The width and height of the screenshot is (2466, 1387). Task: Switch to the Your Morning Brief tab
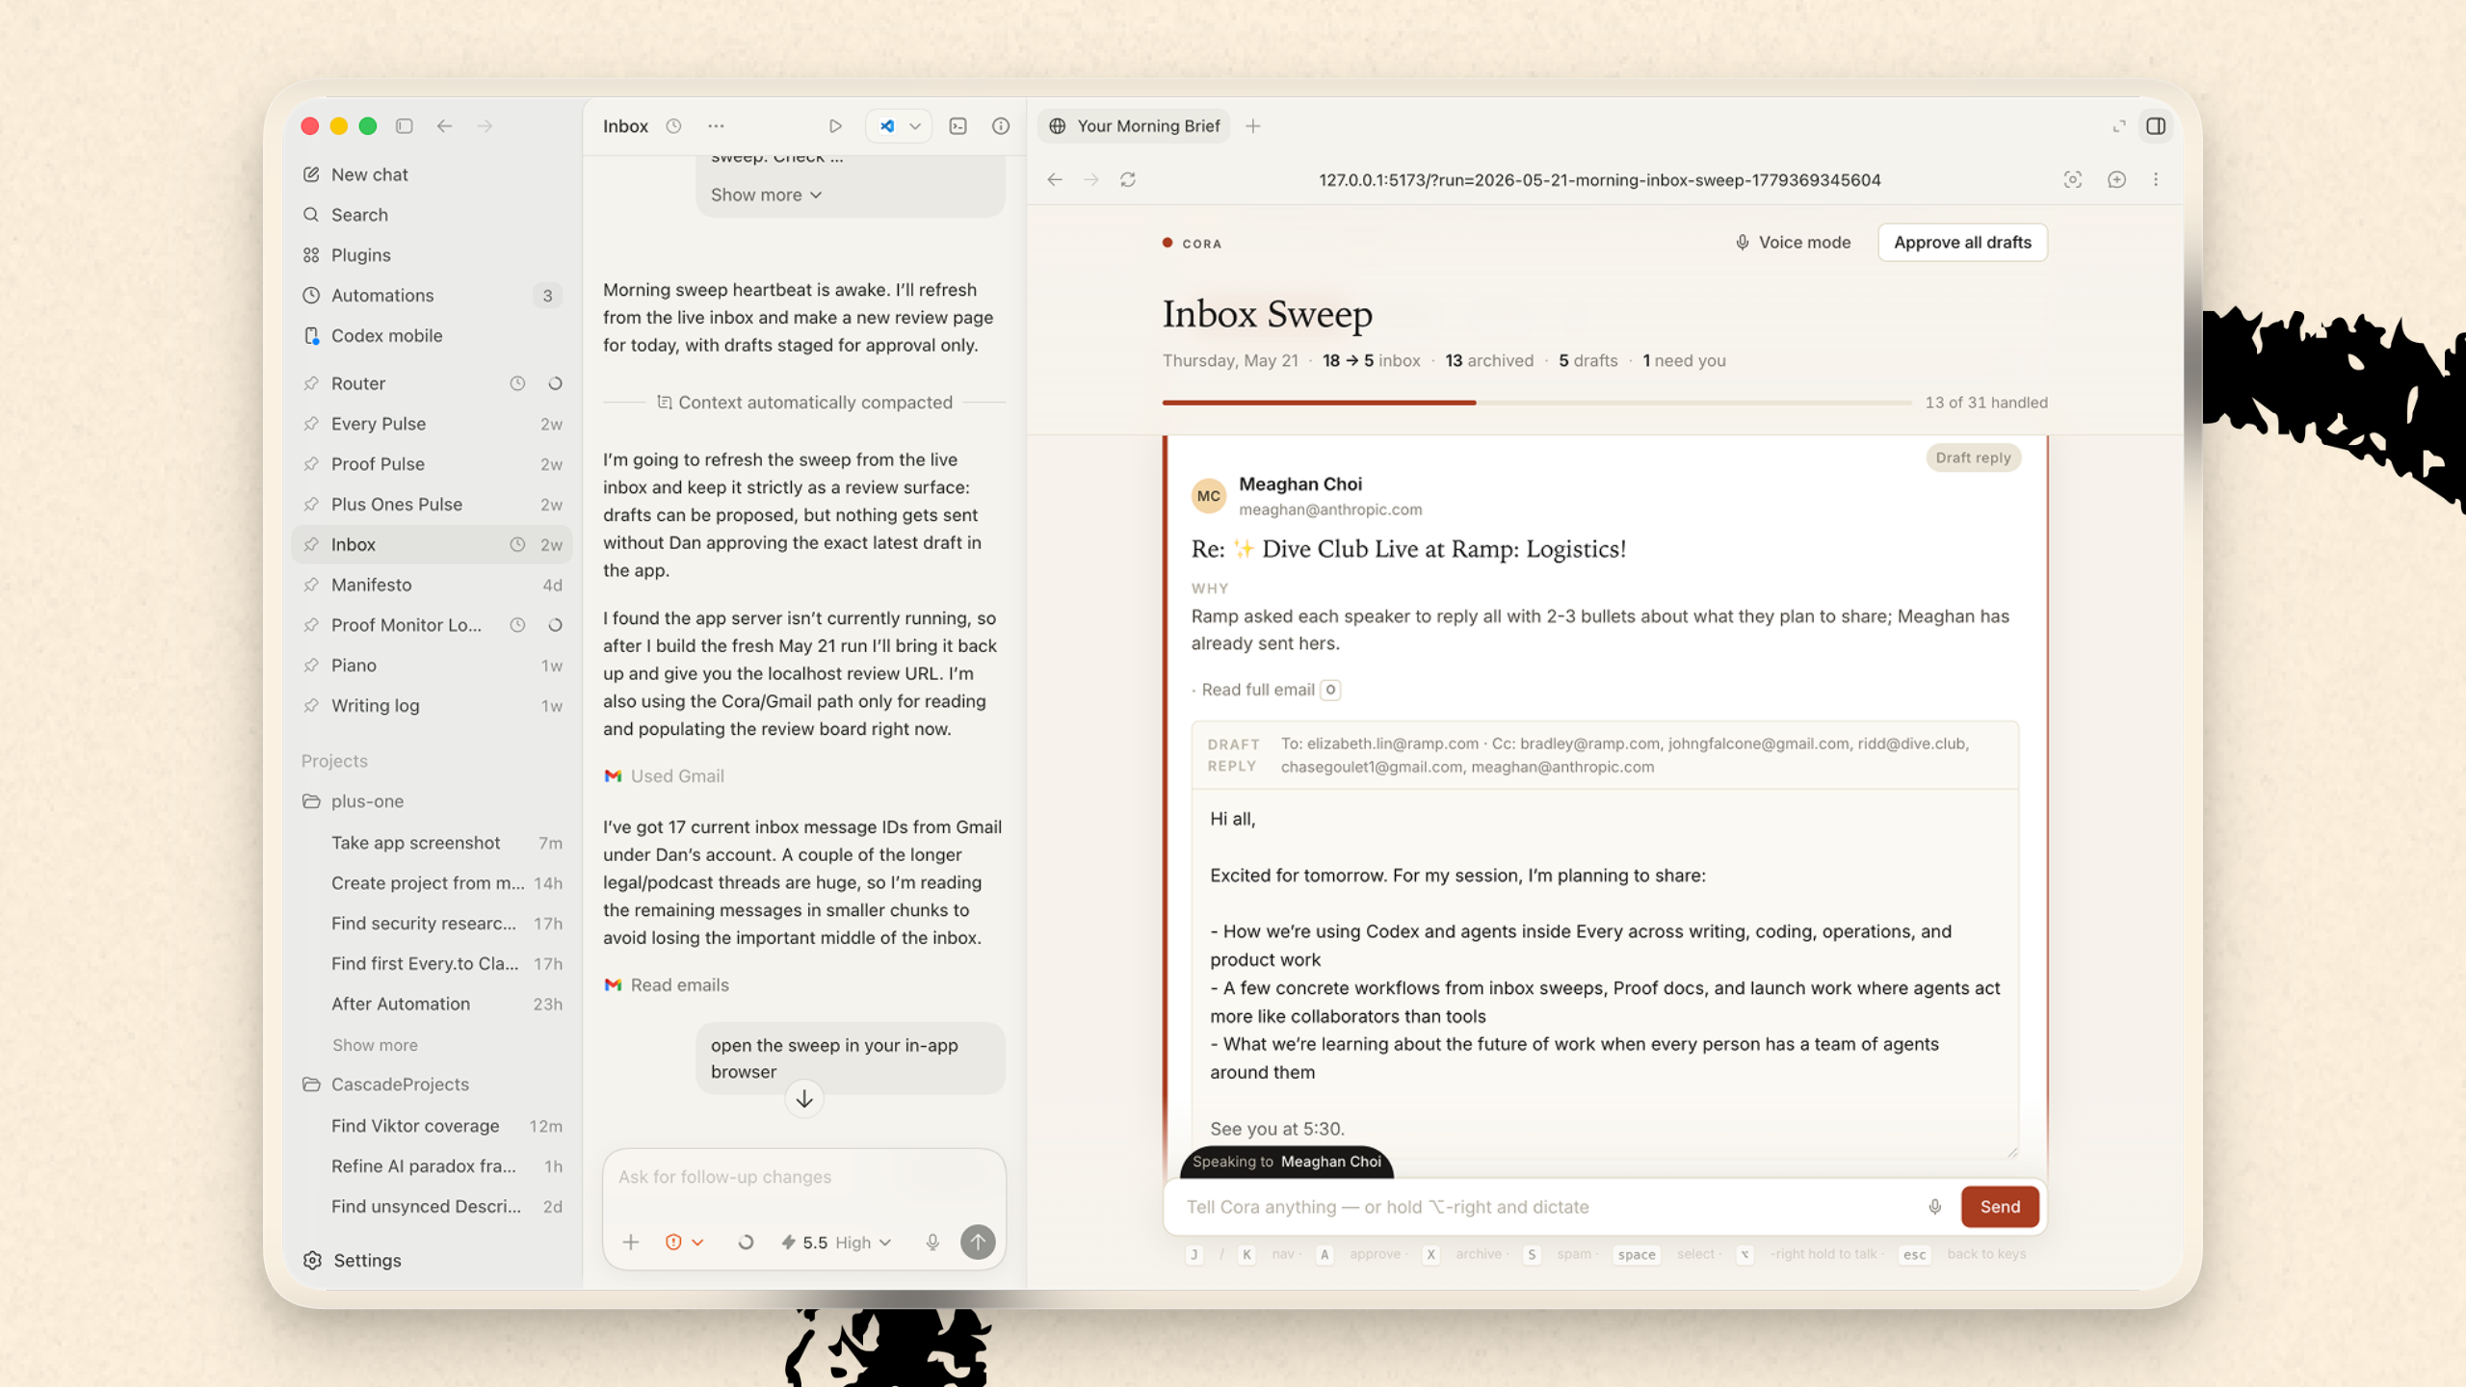click(x=1134, y=126)
